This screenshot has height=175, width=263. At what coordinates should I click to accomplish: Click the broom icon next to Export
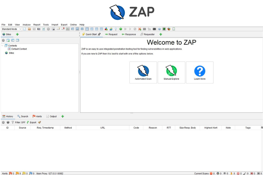[x=39, y=122]
